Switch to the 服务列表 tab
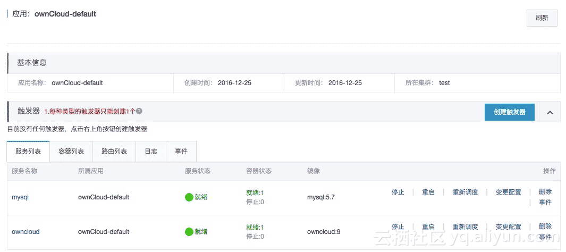The image size is (566, 252). pyautogui.click(x=28, y=152)
